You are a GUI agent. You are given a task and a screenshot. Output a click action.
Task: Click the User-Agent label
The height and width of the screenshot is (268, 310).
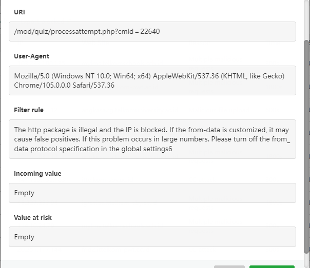point(31,56)
